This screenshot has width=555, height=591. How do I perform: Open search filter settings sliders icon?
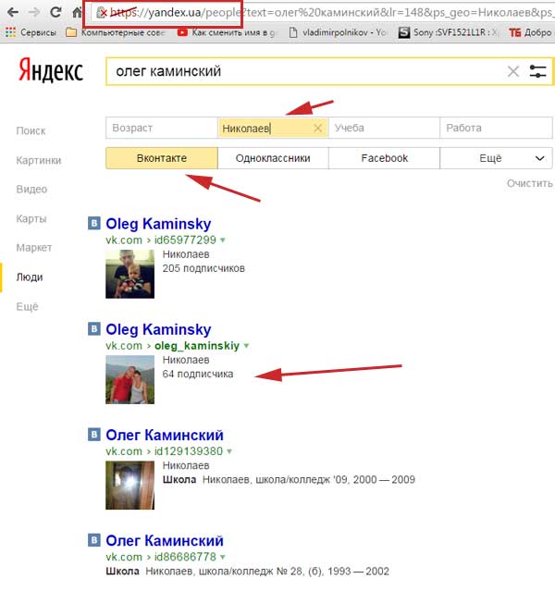[x=537, y=71]
